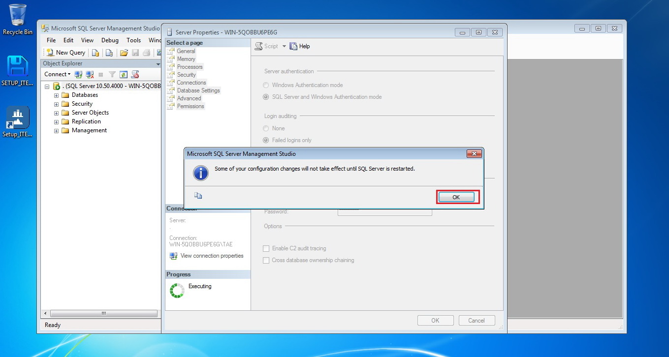
Task: Close the restart notice dialog with the red X
Action: [474, 154]
